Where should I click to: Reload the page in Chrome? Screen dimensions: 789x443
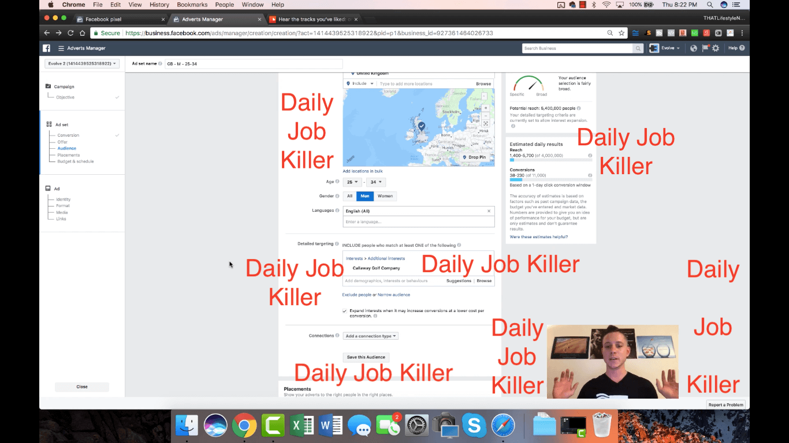[70, 33]
